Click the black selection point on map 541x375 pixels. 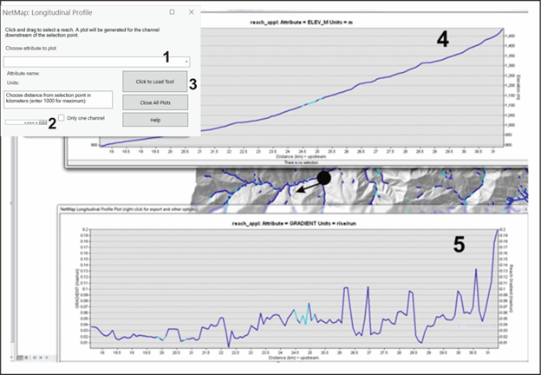tap(324, 177)
